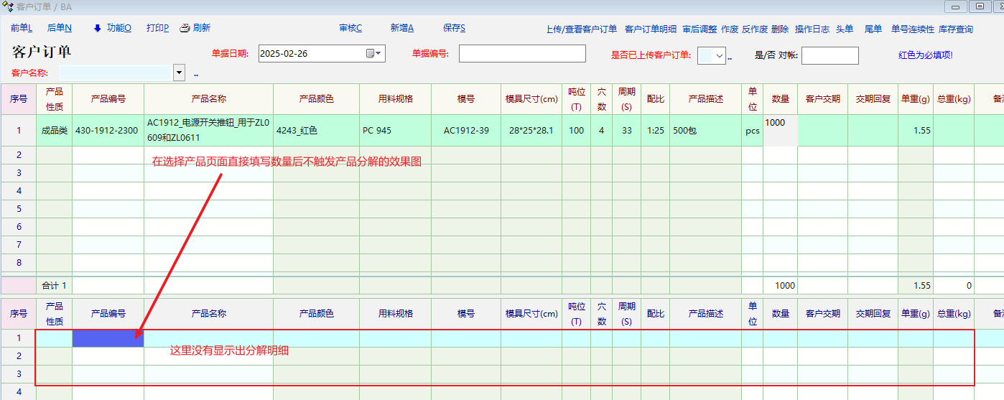Image resolution: width=1004 pixels, height=400 pixels.
Task: Click the blue down-arrow 功能 icon
Action: 98,28
